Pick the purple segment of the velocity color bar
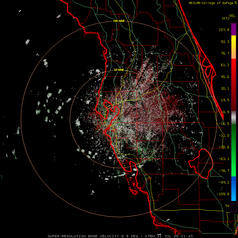 234,29
